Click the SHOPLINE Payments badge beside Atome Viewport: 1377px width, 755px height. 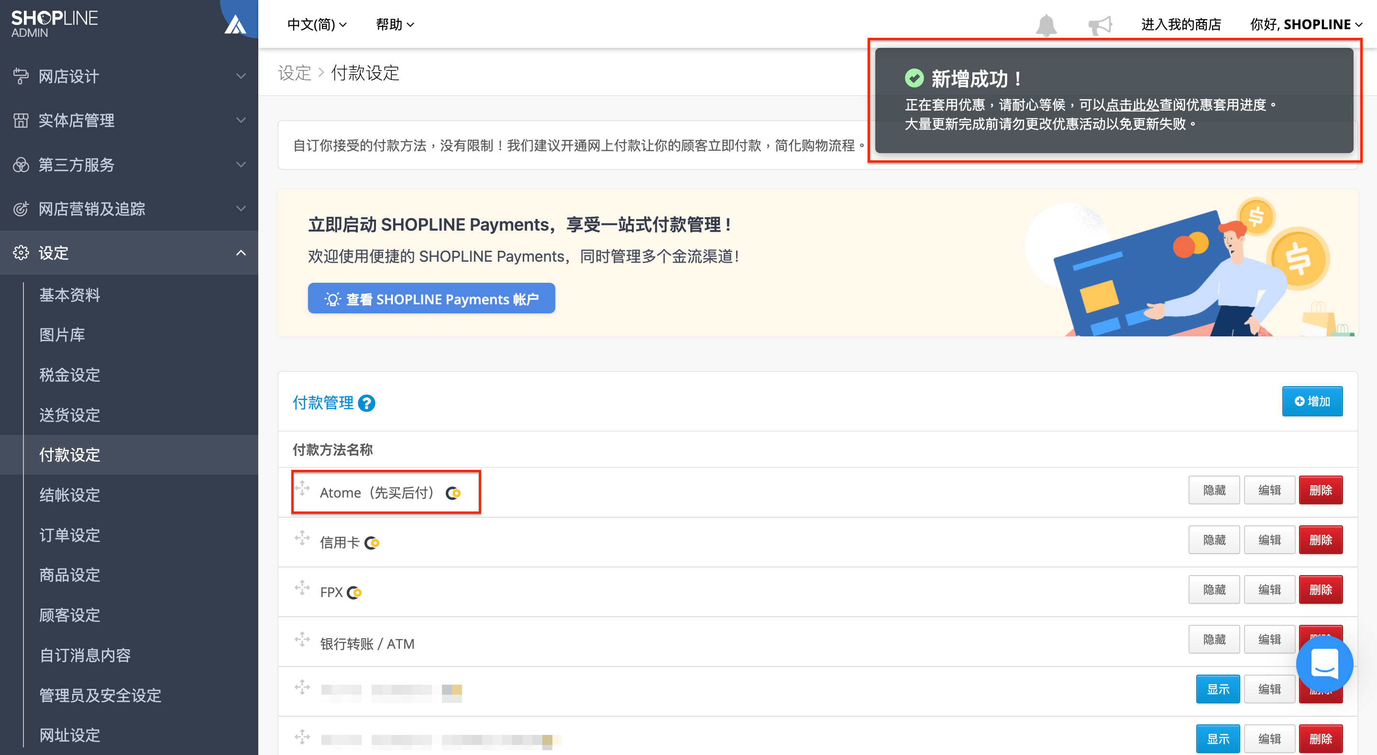pyautogui.click(x=453, y=493)
